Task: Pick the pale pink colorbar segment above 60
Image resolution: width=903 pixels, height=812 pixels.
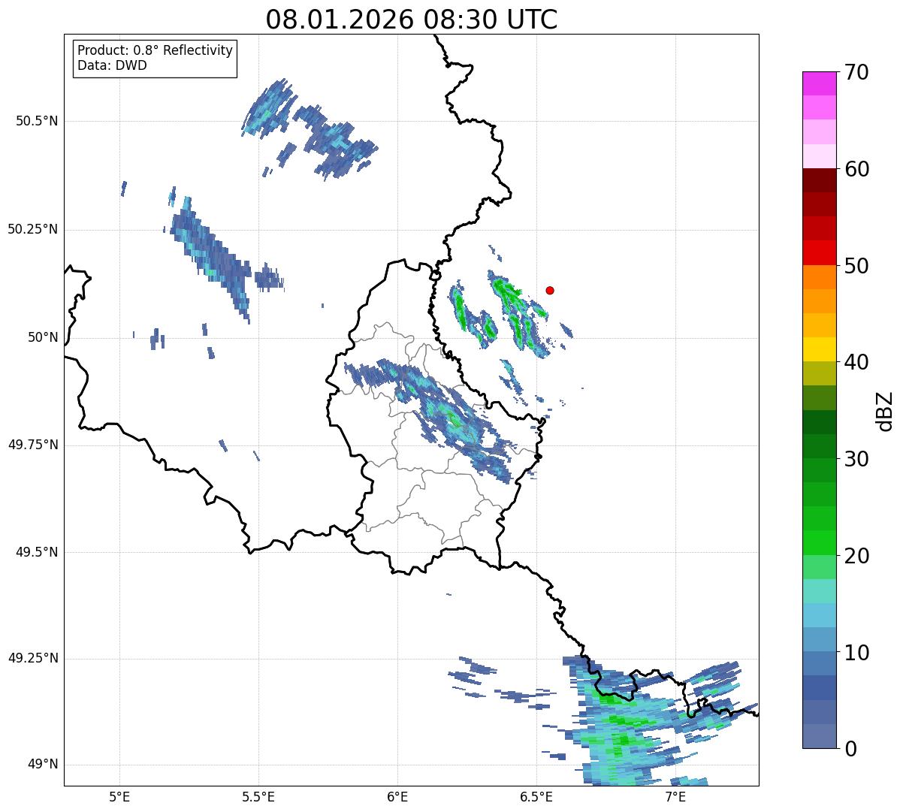Action: [819, 156]
